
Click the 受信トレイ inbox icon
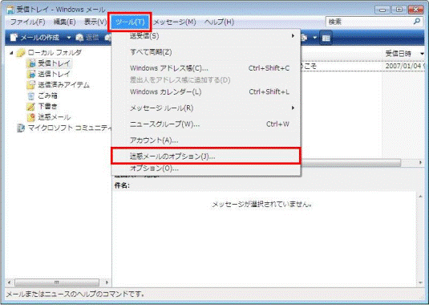pos(31,63)
